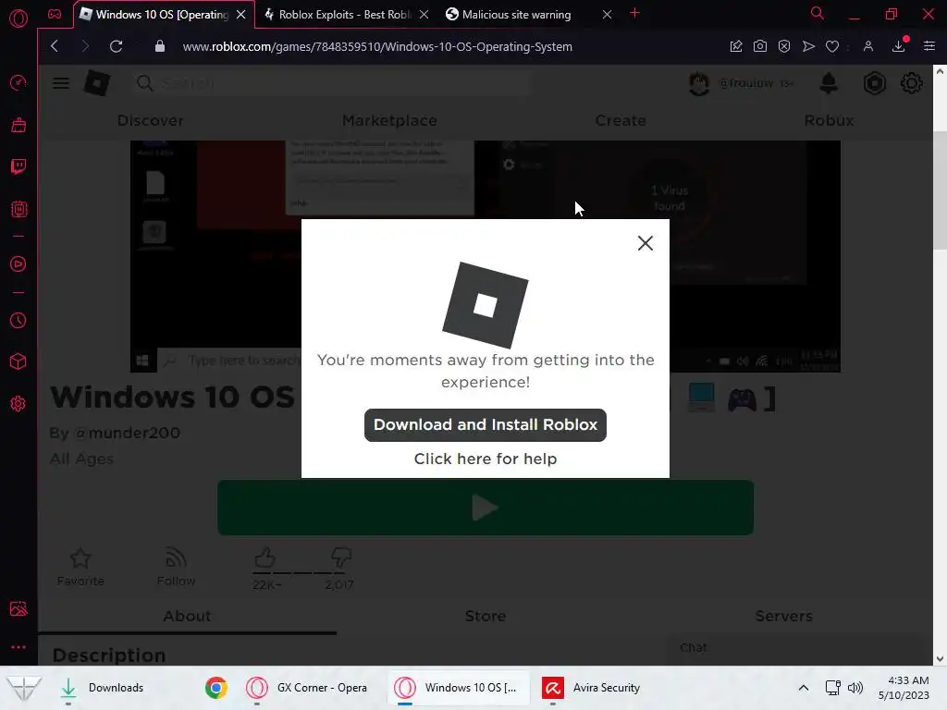947x710 pixels.
Task: Open creator @munder200 profile link
Action: click(127, 433)
